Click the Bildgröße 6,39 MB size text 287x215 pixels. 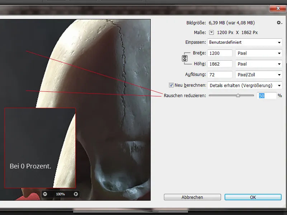pyautogui.click(x=231, y=23)
